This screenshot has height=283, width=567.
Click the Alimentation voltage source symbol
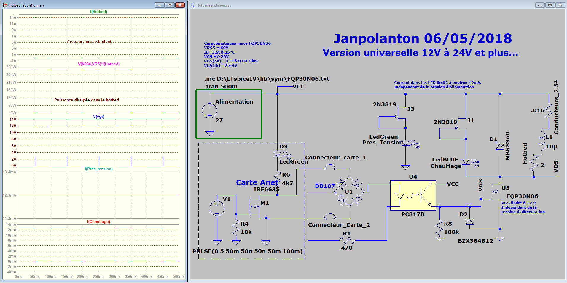click(x=209, y=111)
